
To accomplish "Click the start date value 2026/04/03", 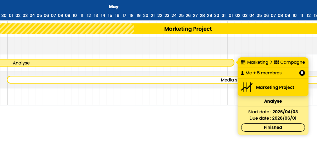I will 285,112.
